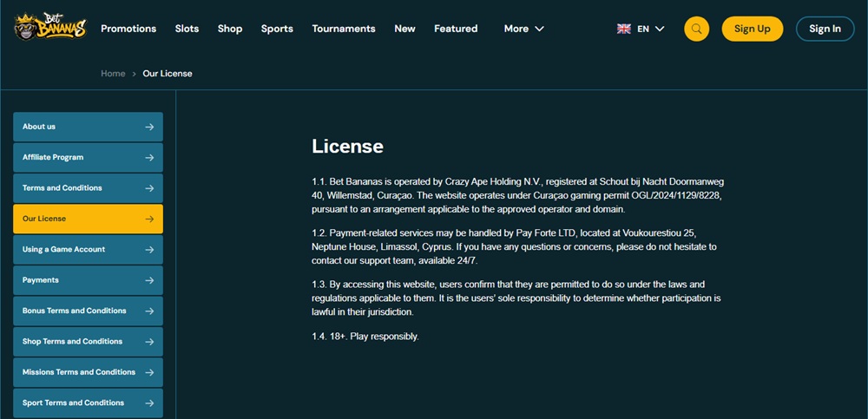Click arrow icon on Bonus Terms and Conditions row
This screenshot has width=868, height=419.
pyautogui.click(x=149, y=311)
